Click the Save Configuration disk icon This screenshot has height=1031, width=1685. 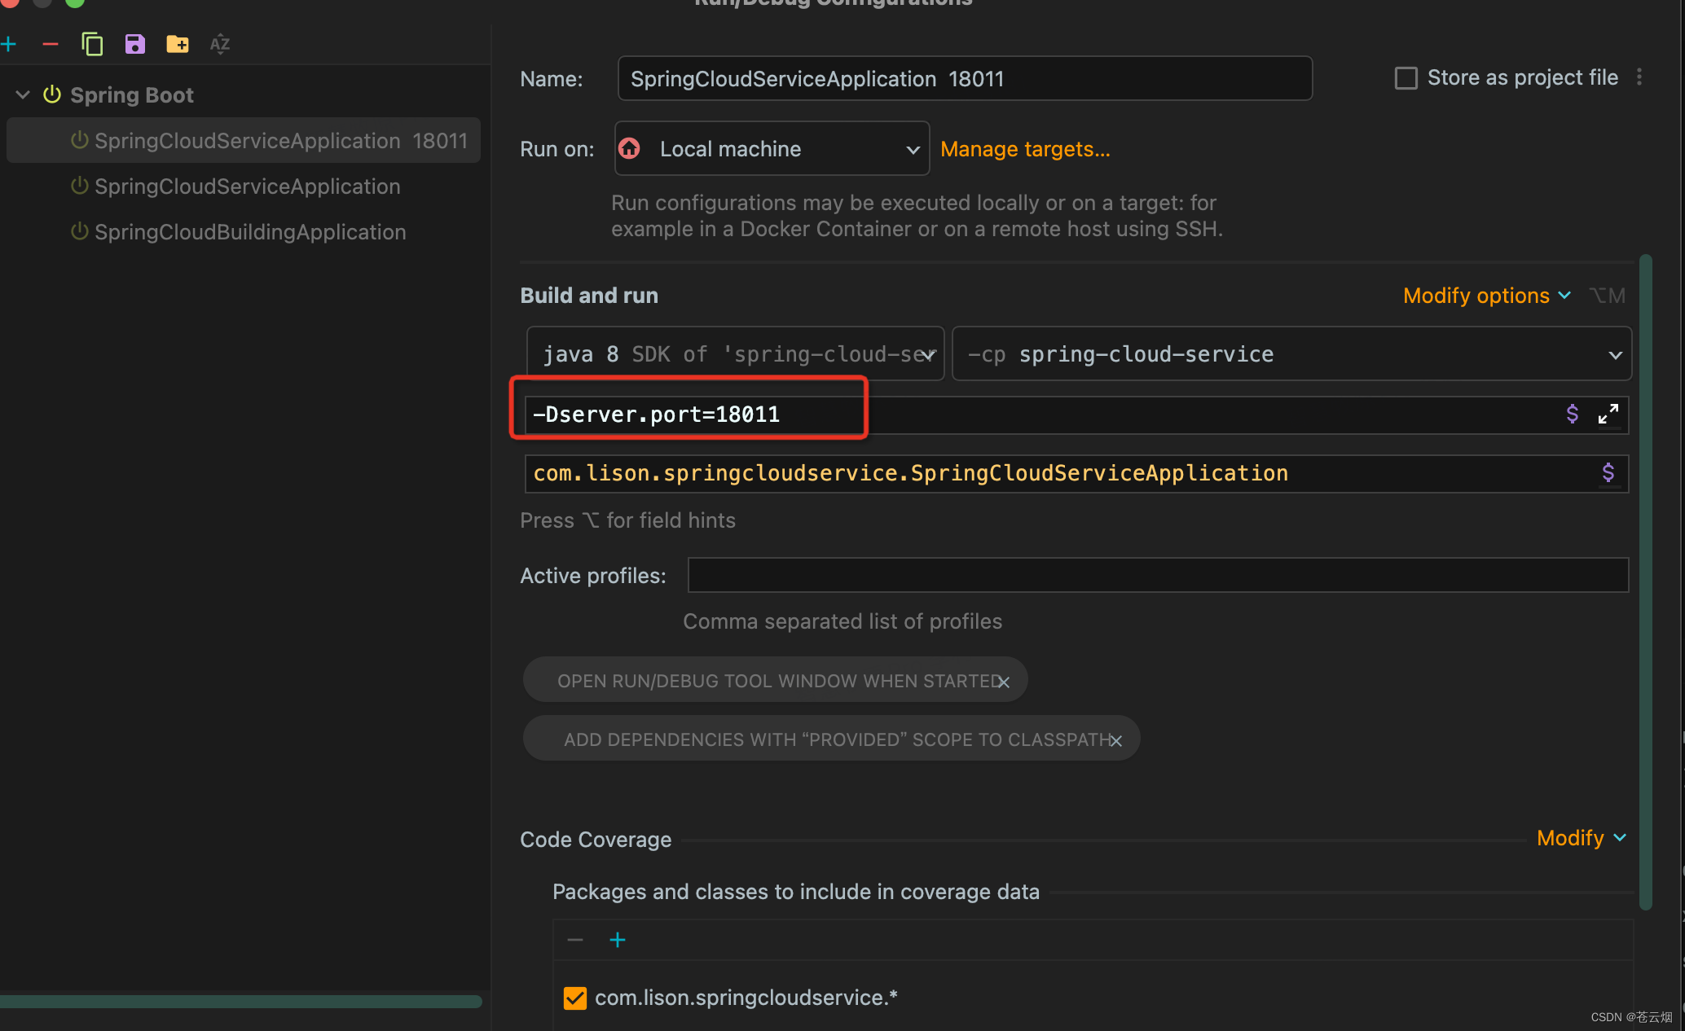tap(134, 44)
